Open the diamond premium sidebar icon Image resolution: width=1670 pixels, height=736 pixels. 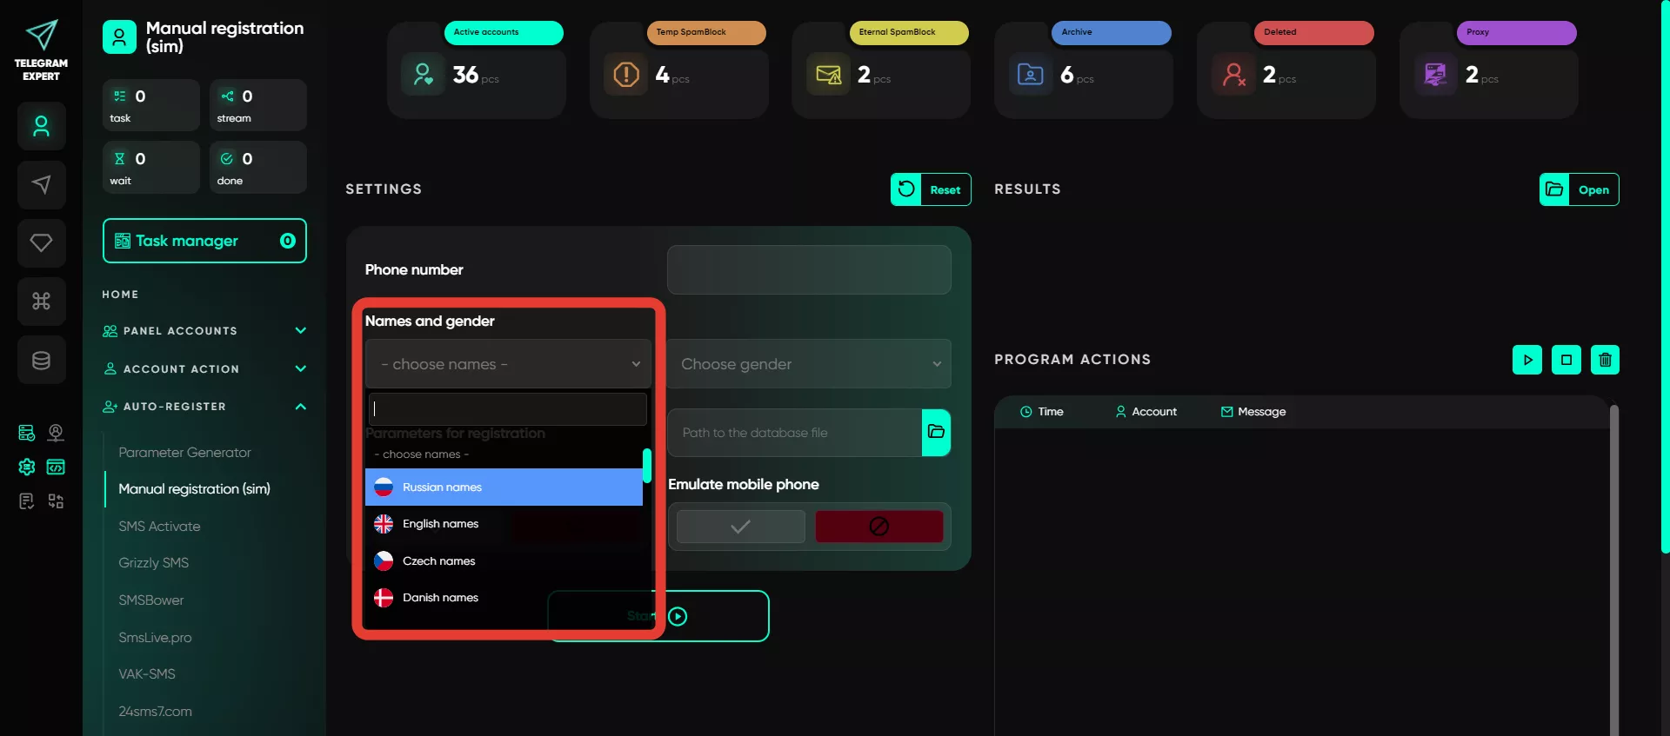tap(41, 242)
